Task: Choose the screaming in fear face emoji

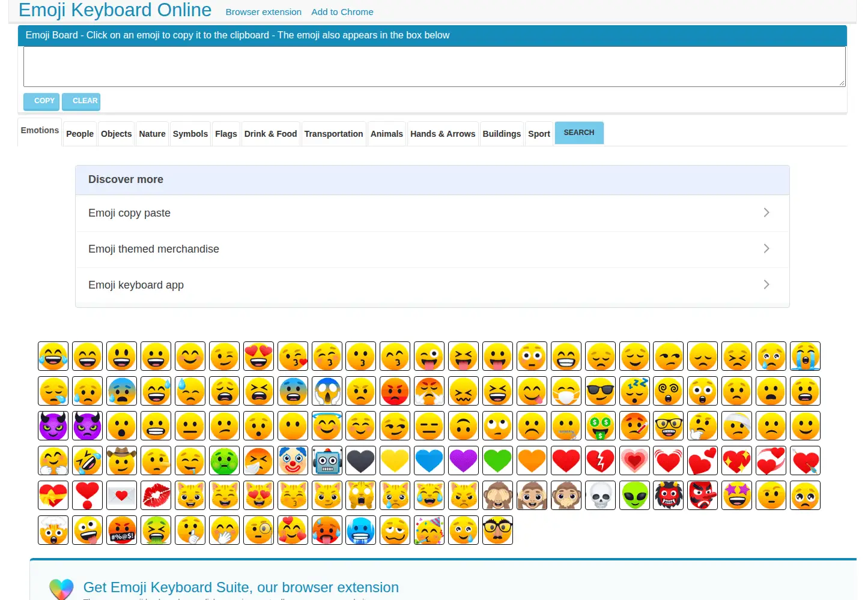Action: (327, 391)
